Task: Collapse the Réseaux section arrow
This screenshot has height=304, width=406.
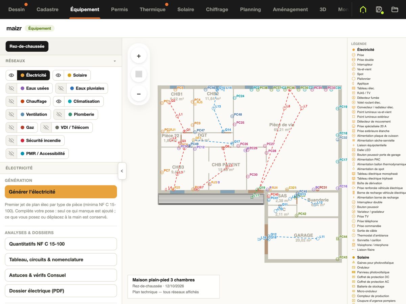Action: [x=115, y=61]
